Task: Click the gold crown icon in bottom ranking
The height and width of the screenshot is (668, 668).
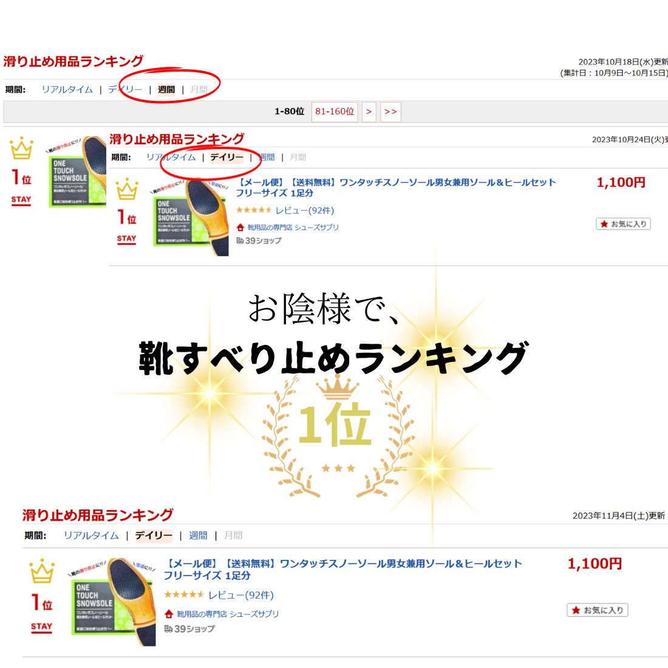Action: pos(42,571)
